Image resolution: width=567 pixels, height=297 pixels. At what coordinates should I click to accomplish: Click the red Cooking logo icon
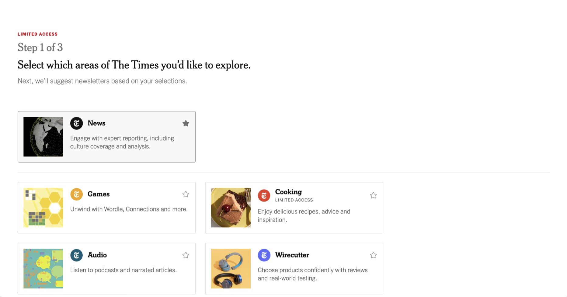click(x=264, y=195)
